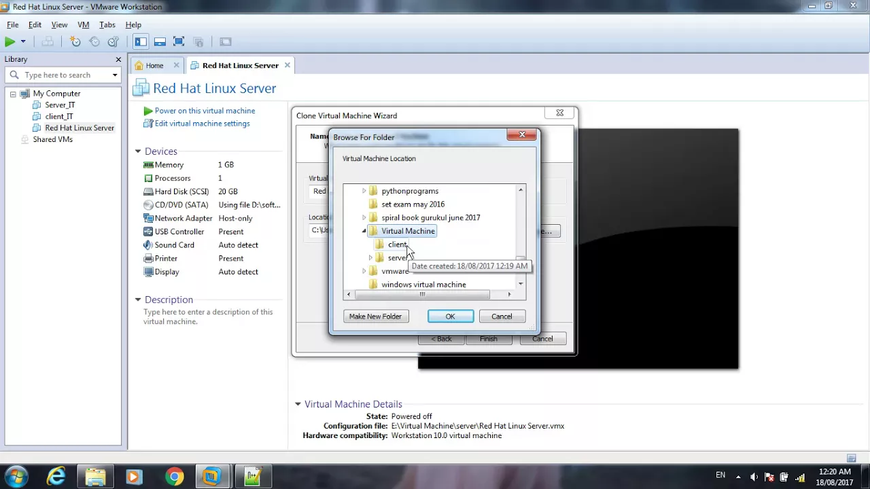870x489 pixels.
Task: Click Power on this virtual machine link
Action: pyautogui.click(x=205, y=111)
